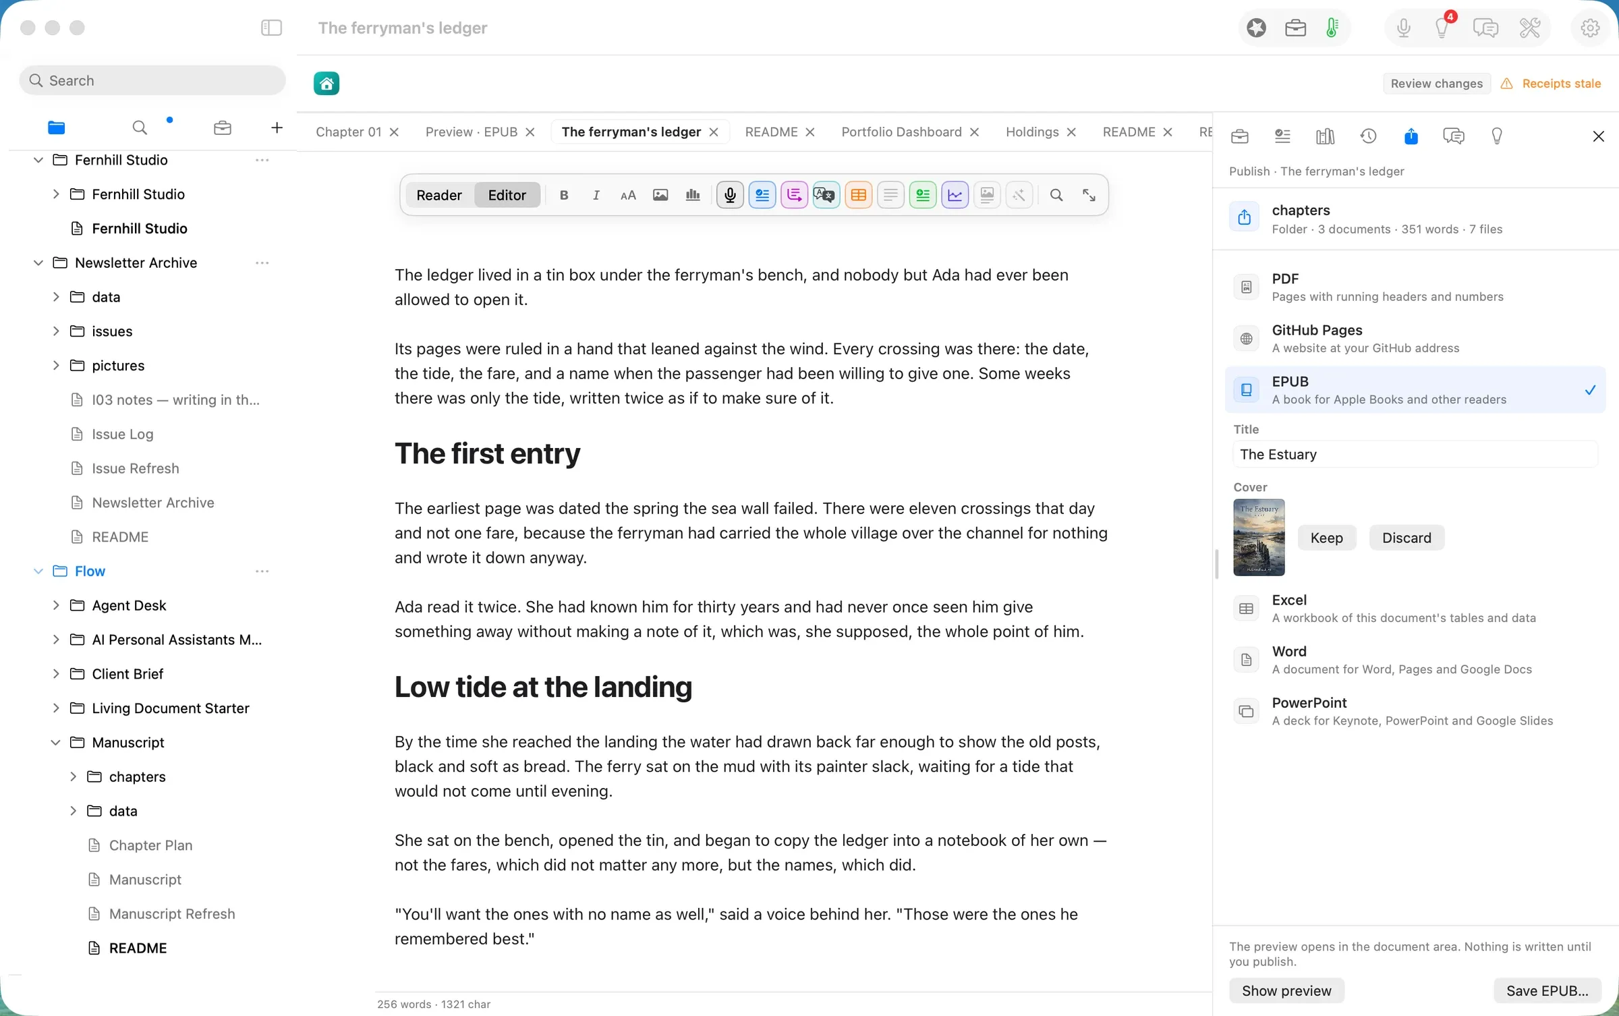
Task: Switch to the Preview · EPUB tab
Action: tap(472, 132)
